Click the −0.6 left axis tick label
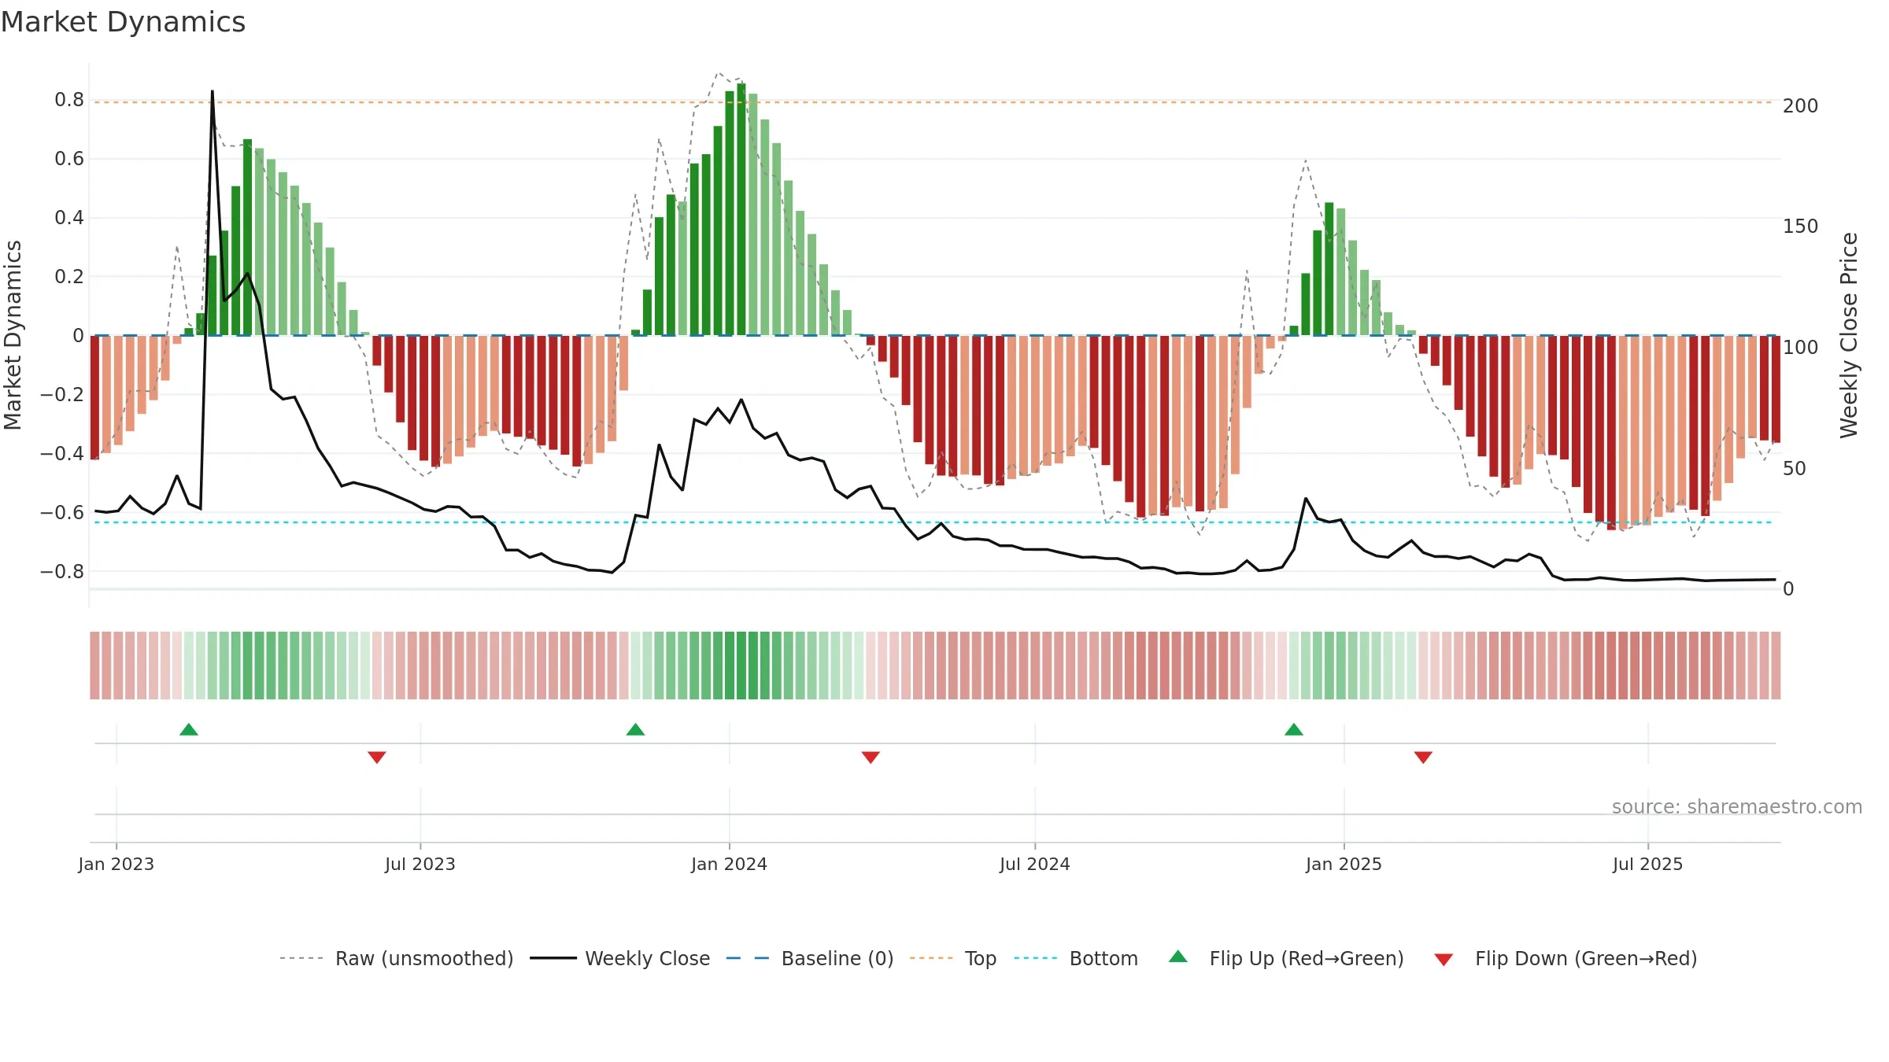 [x=62, y=513]
